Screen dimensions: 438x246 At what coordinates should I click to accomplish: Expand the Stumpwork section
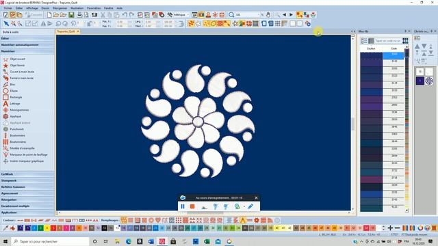(27, 180)
